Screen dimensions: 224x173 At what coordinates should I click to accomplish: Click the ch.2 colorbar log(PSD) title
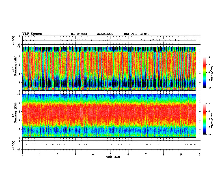[212, 120]
